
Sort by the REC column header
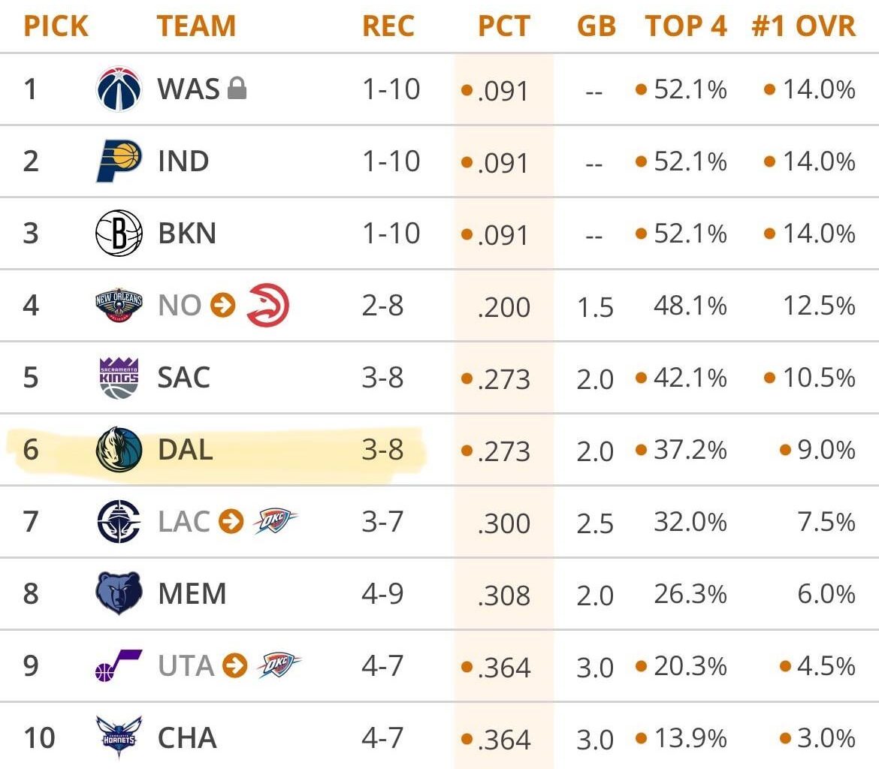(x=390, y=26)
